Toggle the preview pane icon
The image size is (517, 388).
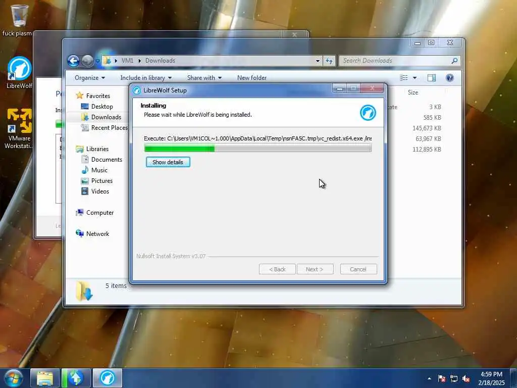pyautogui.click(x=432, y=78)
